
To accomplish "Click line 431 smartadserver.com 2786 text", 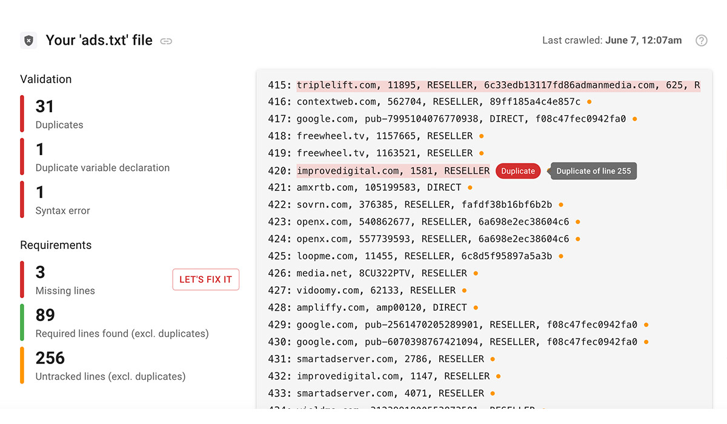I will coord(390,359).
